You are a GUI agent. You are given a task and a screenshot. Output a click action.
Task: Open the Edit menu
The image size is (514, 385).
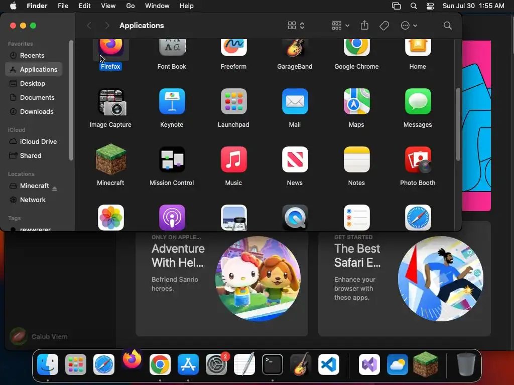click(84, 6)
